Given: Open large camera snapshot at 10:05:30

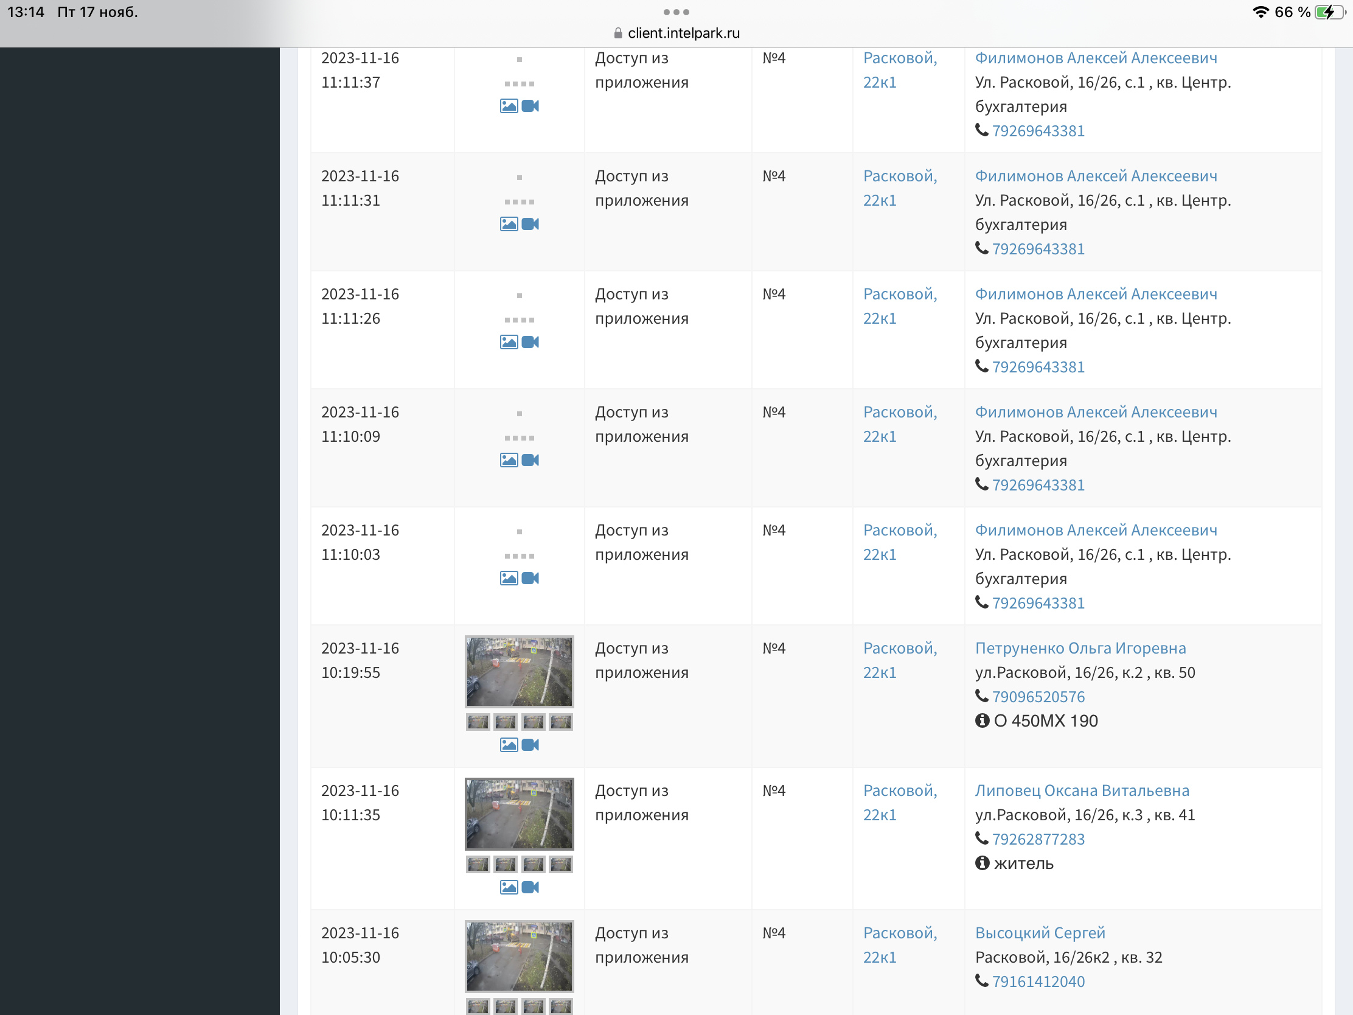Looking at the screenshot, I should pos(520,955).
